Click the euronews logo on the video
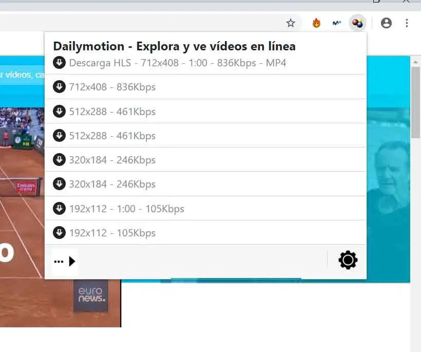 click(91, 296)
